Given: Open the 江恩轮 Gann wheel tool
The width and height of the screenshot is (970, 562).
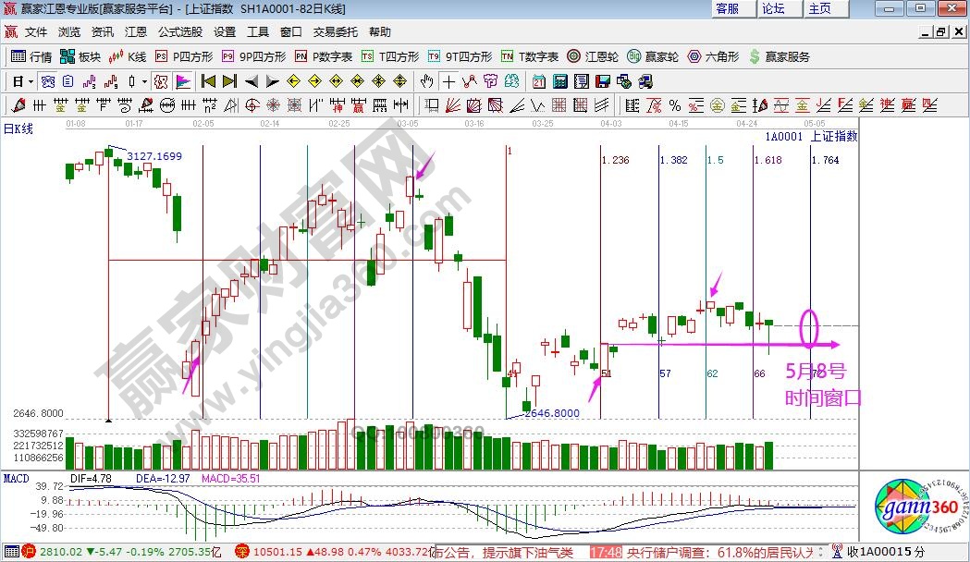Looking at the screenshot, I should [596, 56].
